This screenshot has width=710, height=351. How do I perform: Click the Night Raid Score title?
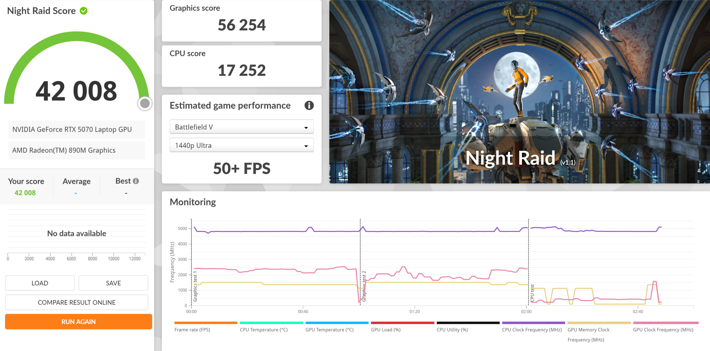tap(41, 11)
